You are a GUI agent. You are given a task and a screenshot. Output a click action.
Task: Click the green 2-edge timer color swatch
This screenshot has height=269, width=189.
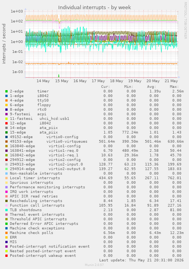[6, 91]
